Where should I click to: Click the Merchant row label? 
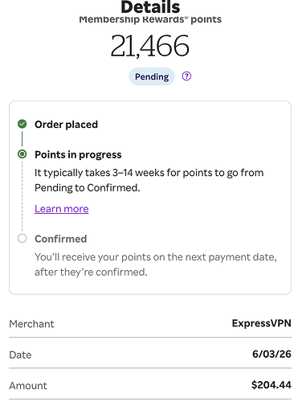point(31,324)
